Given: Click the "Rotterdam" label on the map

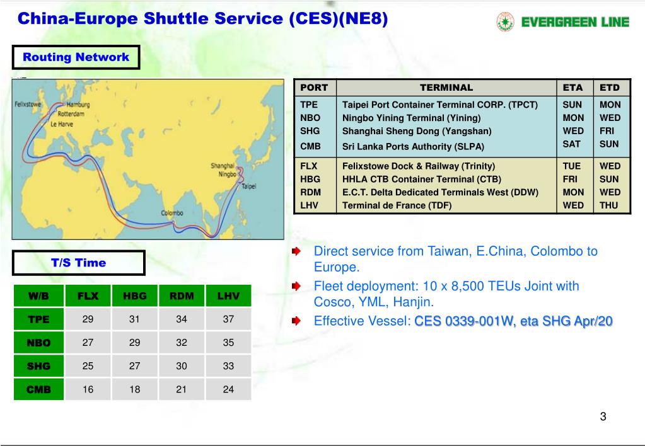Looking at the screenshot, I should (x=71, y=114).
